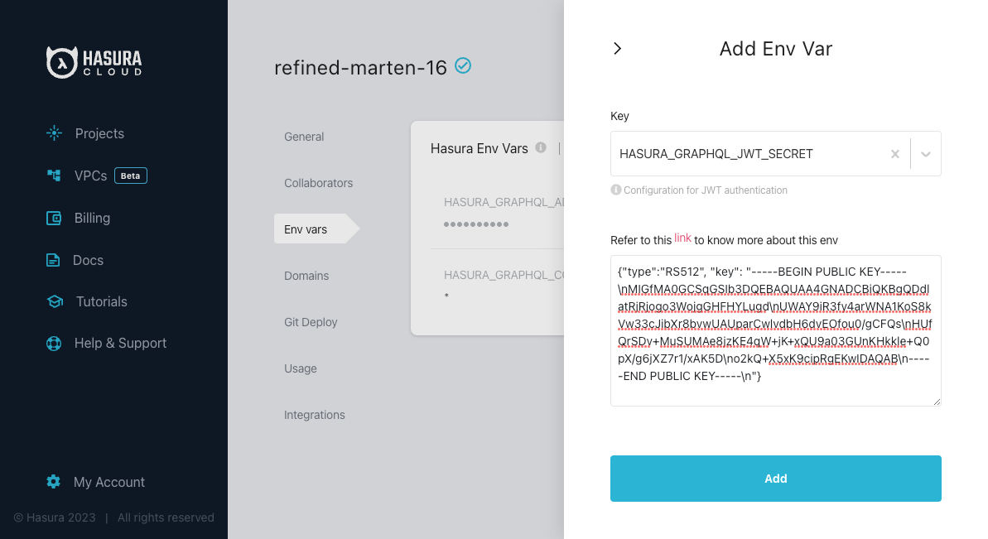This screenshot has height=539, width=988.
Task: Click the info icon next to Hasura Env Vars
Action: click(x=541, y=148)
